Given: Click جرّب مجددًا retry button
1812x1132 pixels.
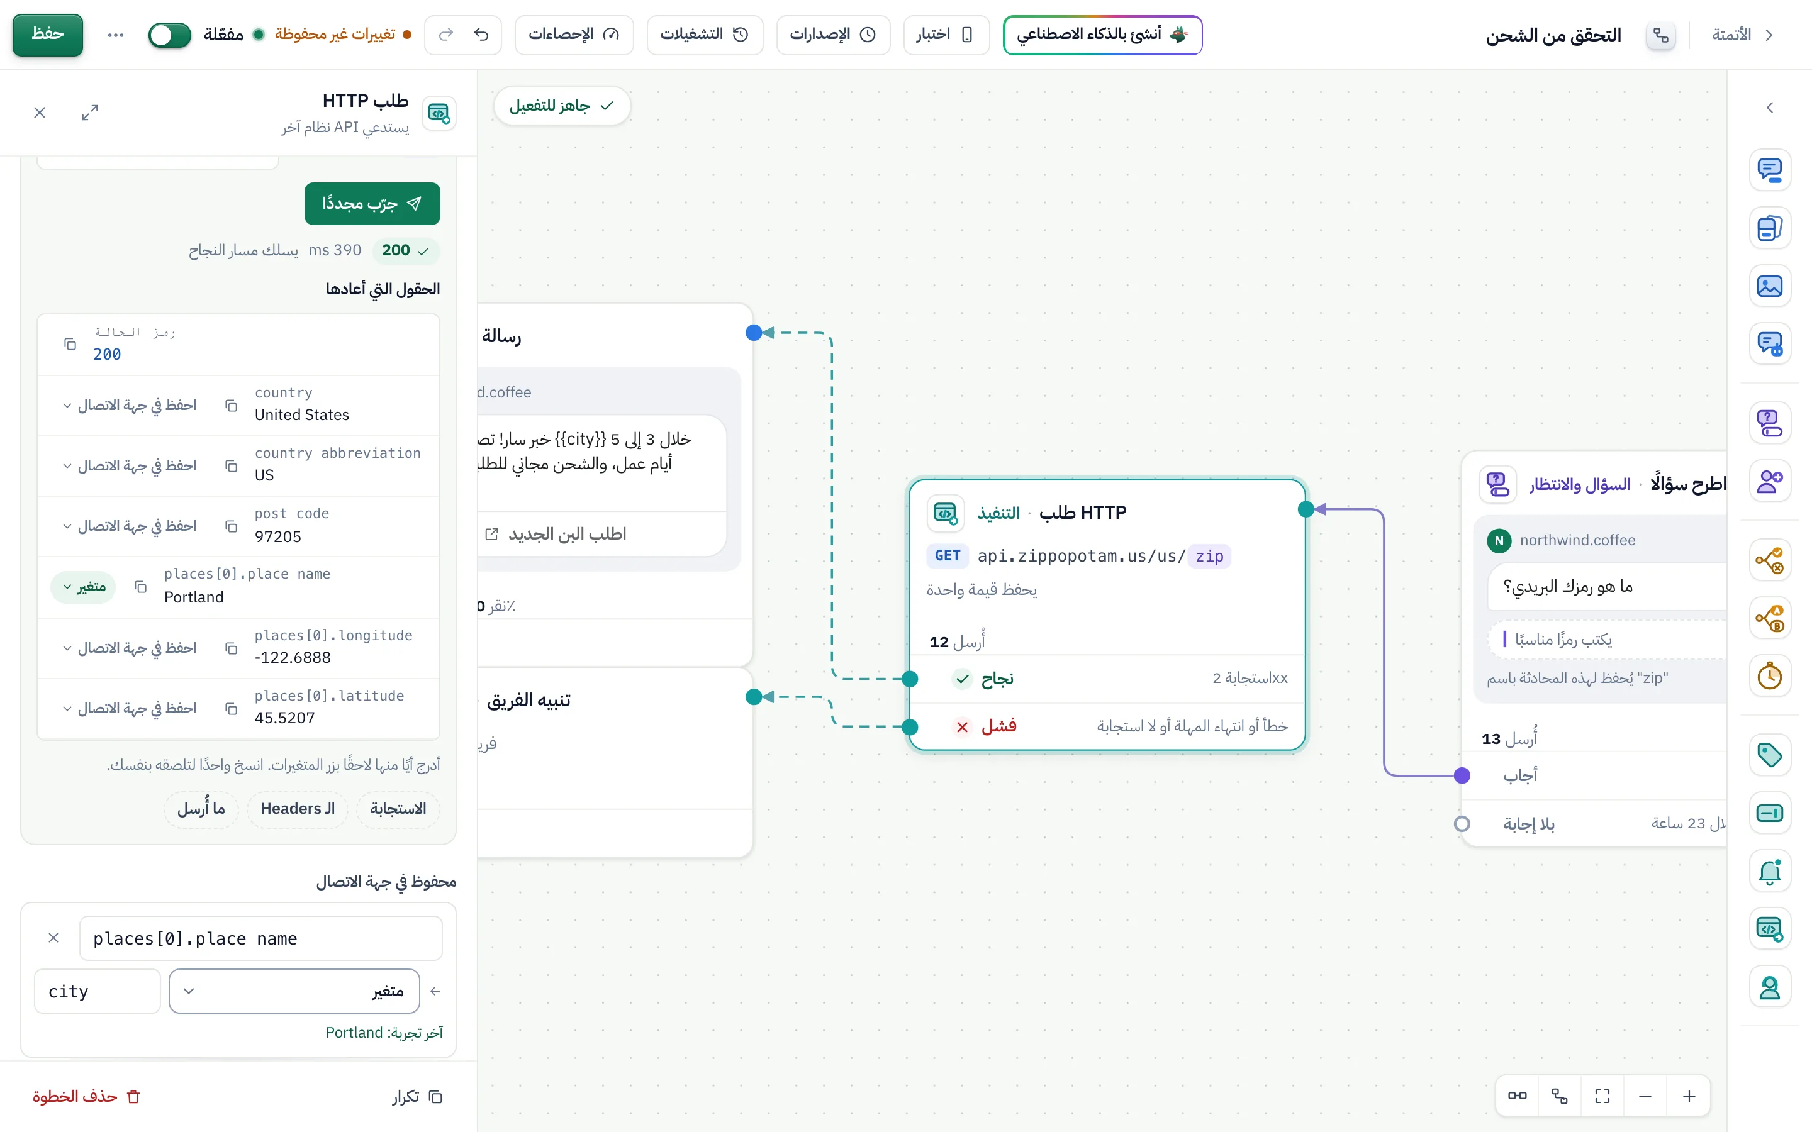Looking at the screenshot, I should click(x=372, y=204).
